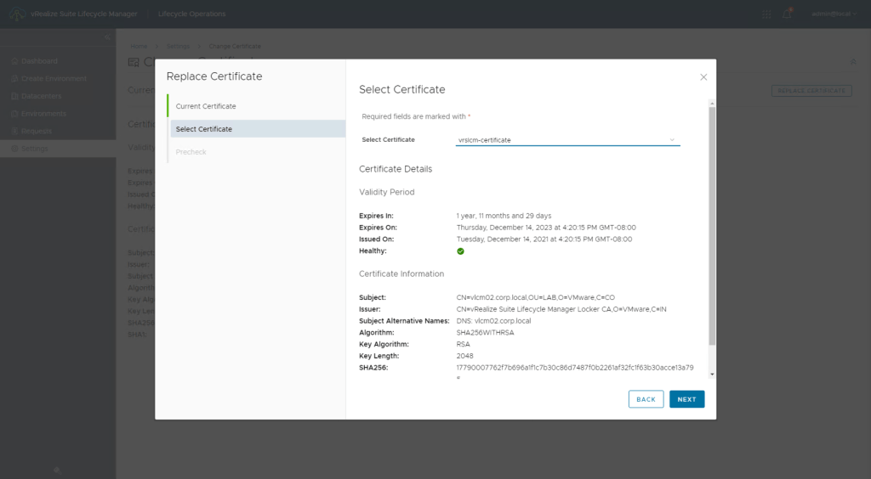Click the Back button
This screenshot has width=871, height=479.
[x=646, y=399]
